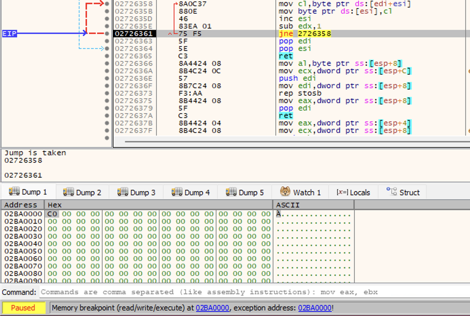Toggle breakpoint dot at address 02726373
The height and width of the screenshot is (316, 470).
point(107,93)
